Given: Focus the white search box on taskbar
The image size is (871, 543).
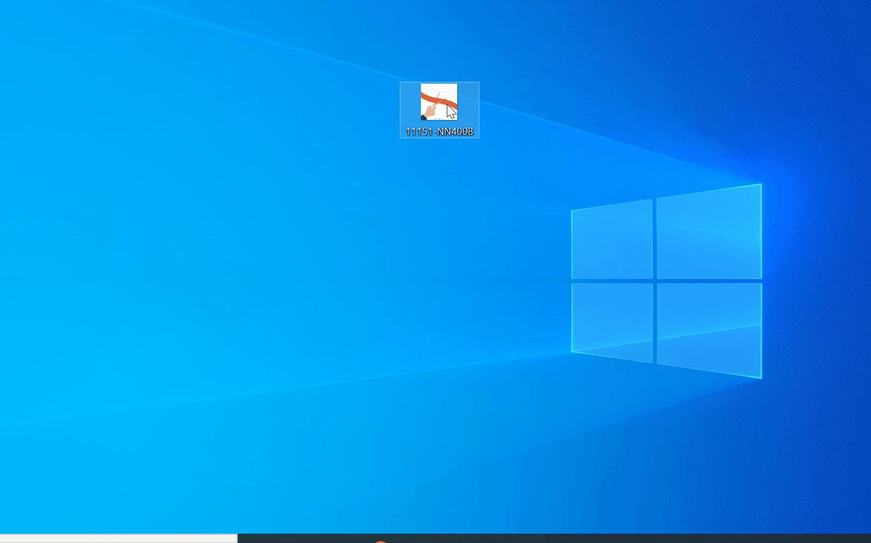Looking at the screenshot, I should point(118,539).
